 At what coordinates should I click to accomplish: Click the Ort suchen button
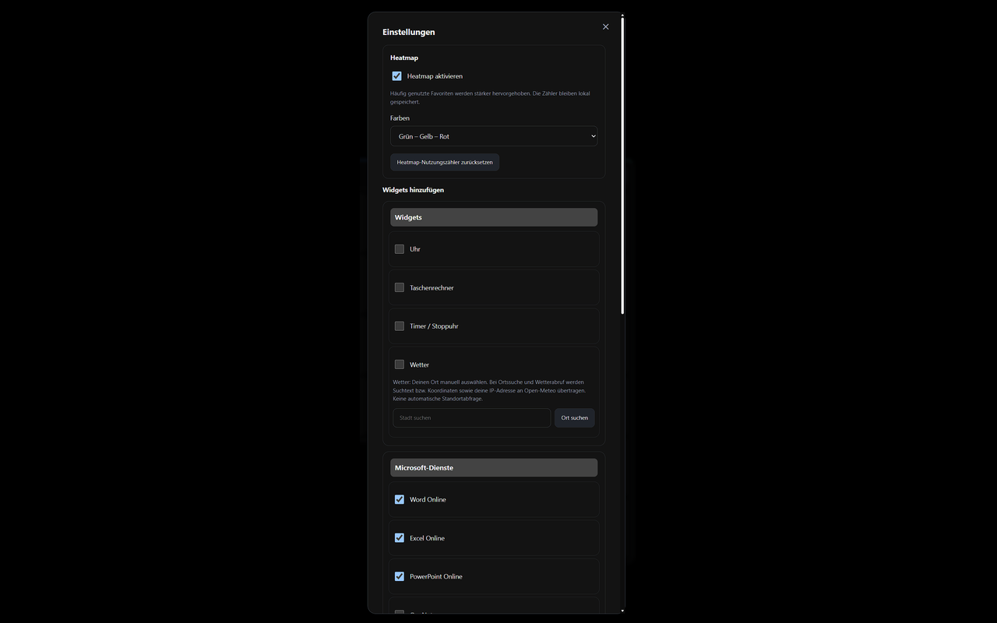click(575, 418)
